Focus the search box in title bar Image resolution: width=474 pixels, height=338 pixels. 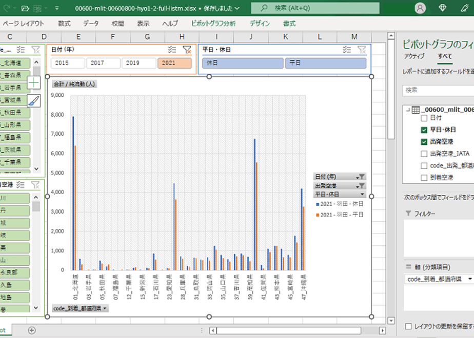coord(315,8)
